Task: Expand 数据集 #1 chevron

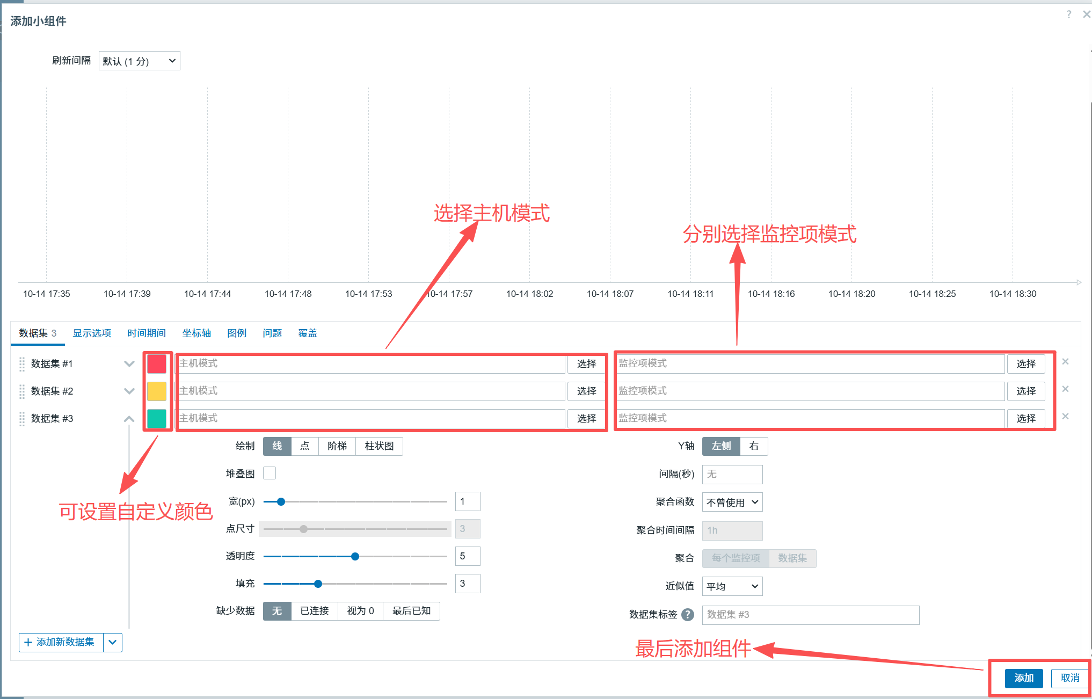Action: pos(129,364)
